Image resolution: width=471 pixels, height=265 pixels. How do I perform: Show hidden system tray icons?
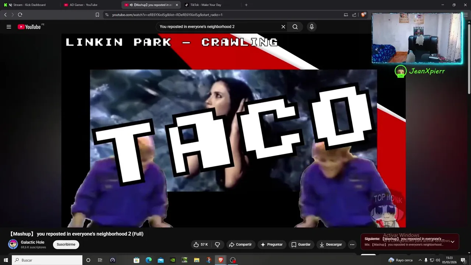[420, 260]
